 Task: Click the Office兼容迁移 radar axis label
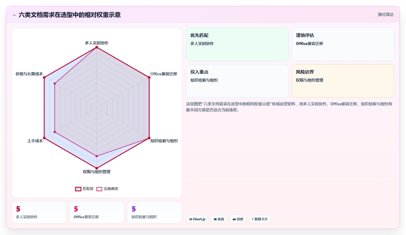tap(164, 74)
